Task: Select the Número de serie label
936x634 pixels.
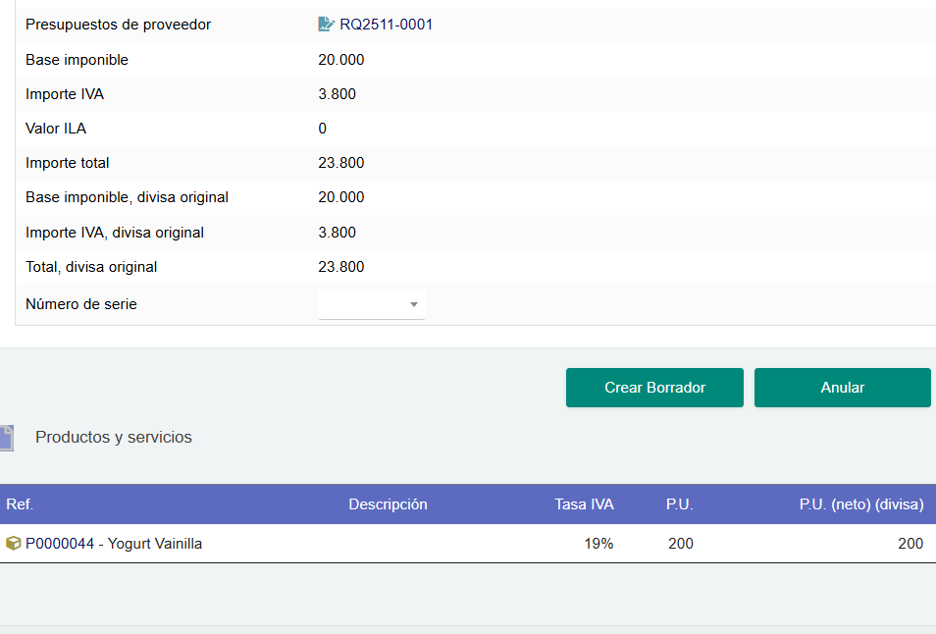Action: click(x=81, y=304)
